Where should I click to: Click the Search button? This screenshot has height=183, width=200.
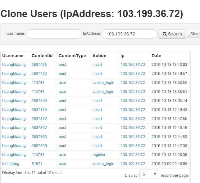pyautogui.click(x=172, y=34)
